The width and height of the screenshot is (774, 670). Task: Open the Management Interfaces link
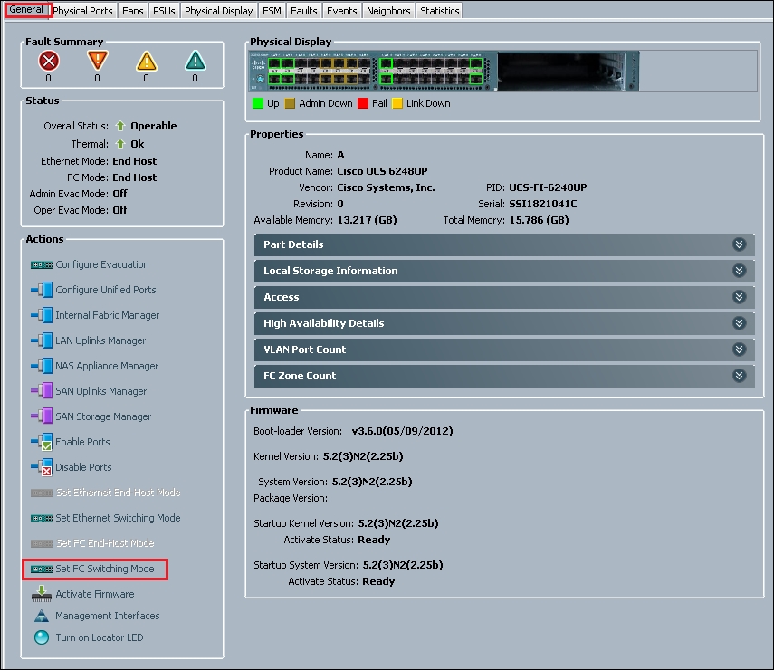tap(108, 616)
